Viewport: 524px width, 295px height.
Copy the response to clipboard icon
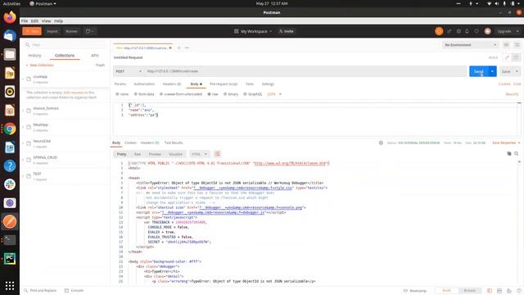pos(509,153)
